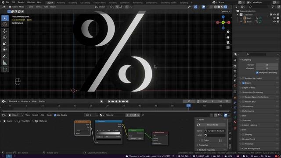Enable the Motion Blur checkbox
Screen dimensions: 281x158
pyautogui.click(x=243, y=101)
